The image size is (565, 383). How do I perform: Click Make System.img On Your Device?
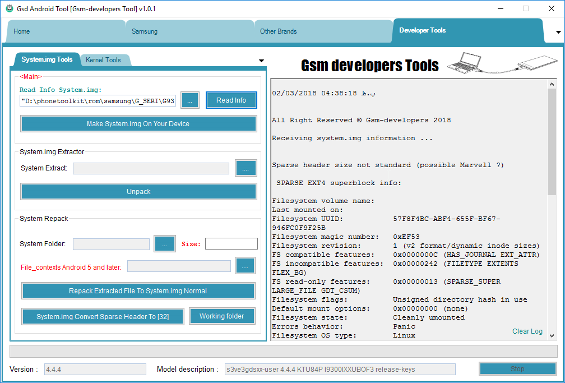pos(138,124)
